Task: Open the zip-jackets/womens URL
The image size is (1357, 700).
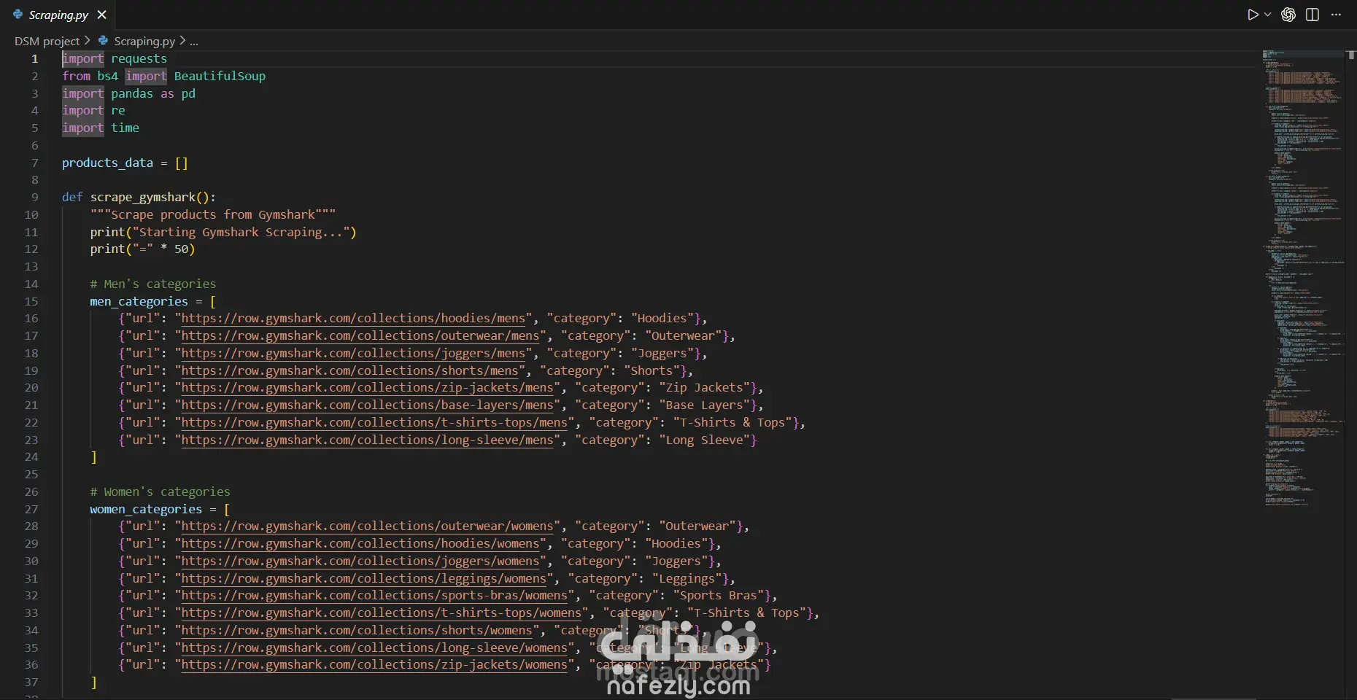Action: (374, 665)
